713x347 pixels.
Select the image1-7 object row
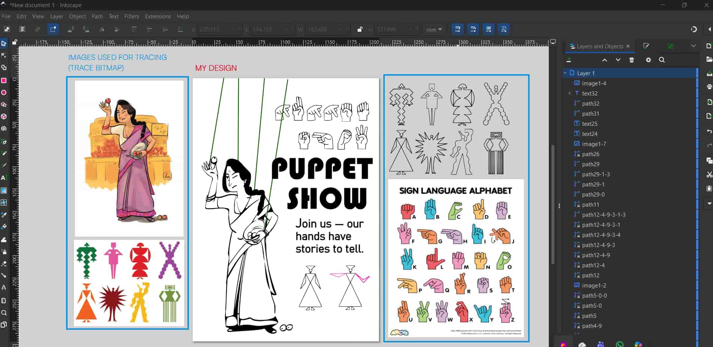(x=630, y=144)
